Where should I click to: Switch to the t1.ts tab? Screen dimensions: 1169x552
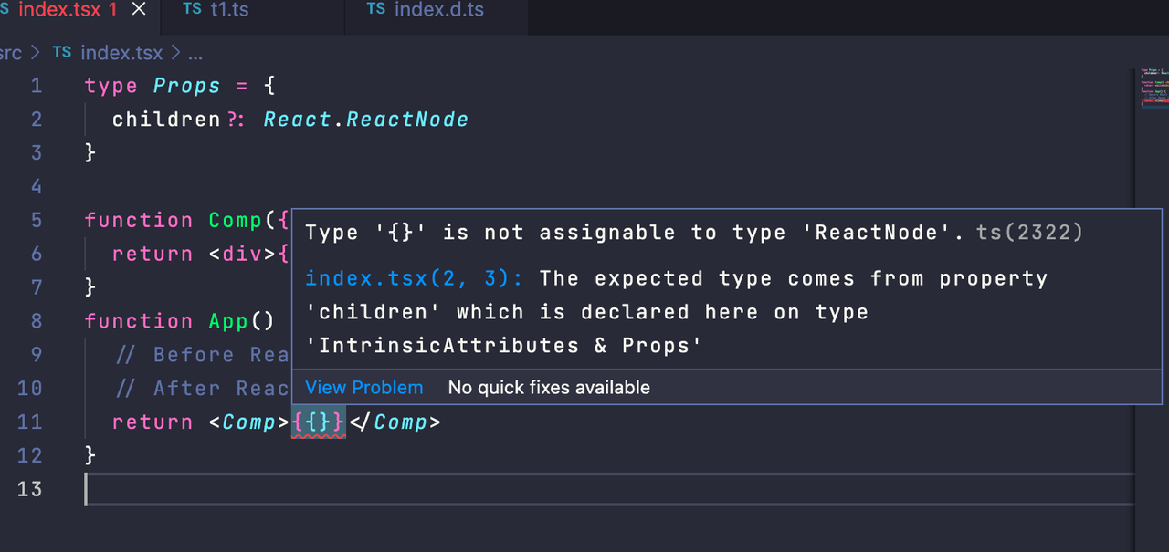pyautogui.click(x=229, y=10)
